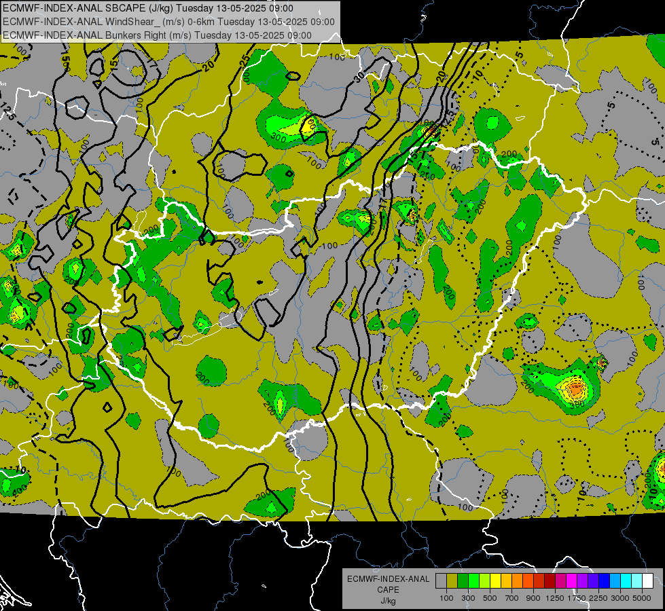Click the 3000 tick label in legend

pos(620,598)
